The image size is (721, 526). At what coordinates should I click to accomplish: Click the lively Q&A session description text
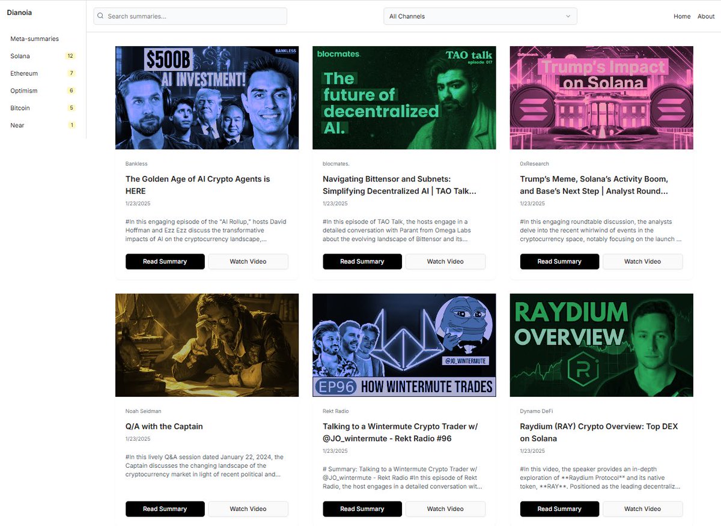(204, 466)
